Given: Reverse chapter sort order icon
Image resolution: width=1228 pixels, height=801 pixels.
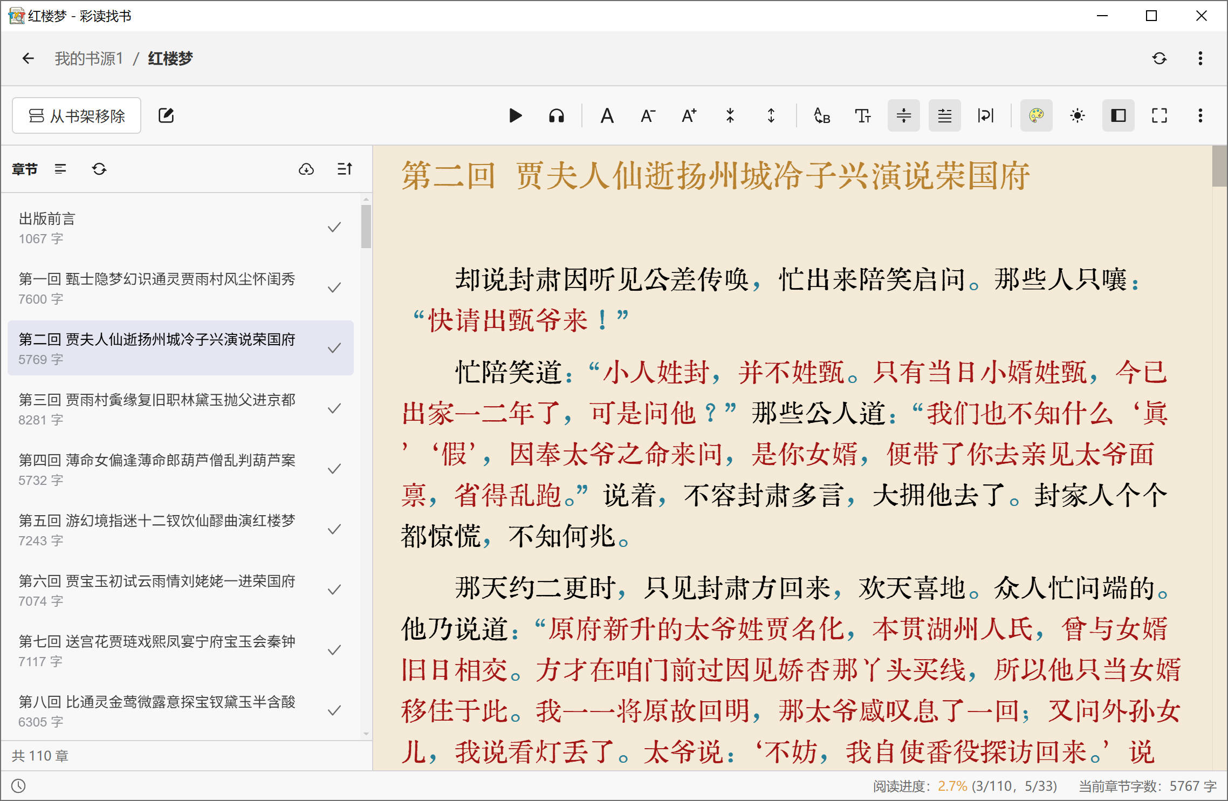Looking at the screenshot, I should (345, 169).
